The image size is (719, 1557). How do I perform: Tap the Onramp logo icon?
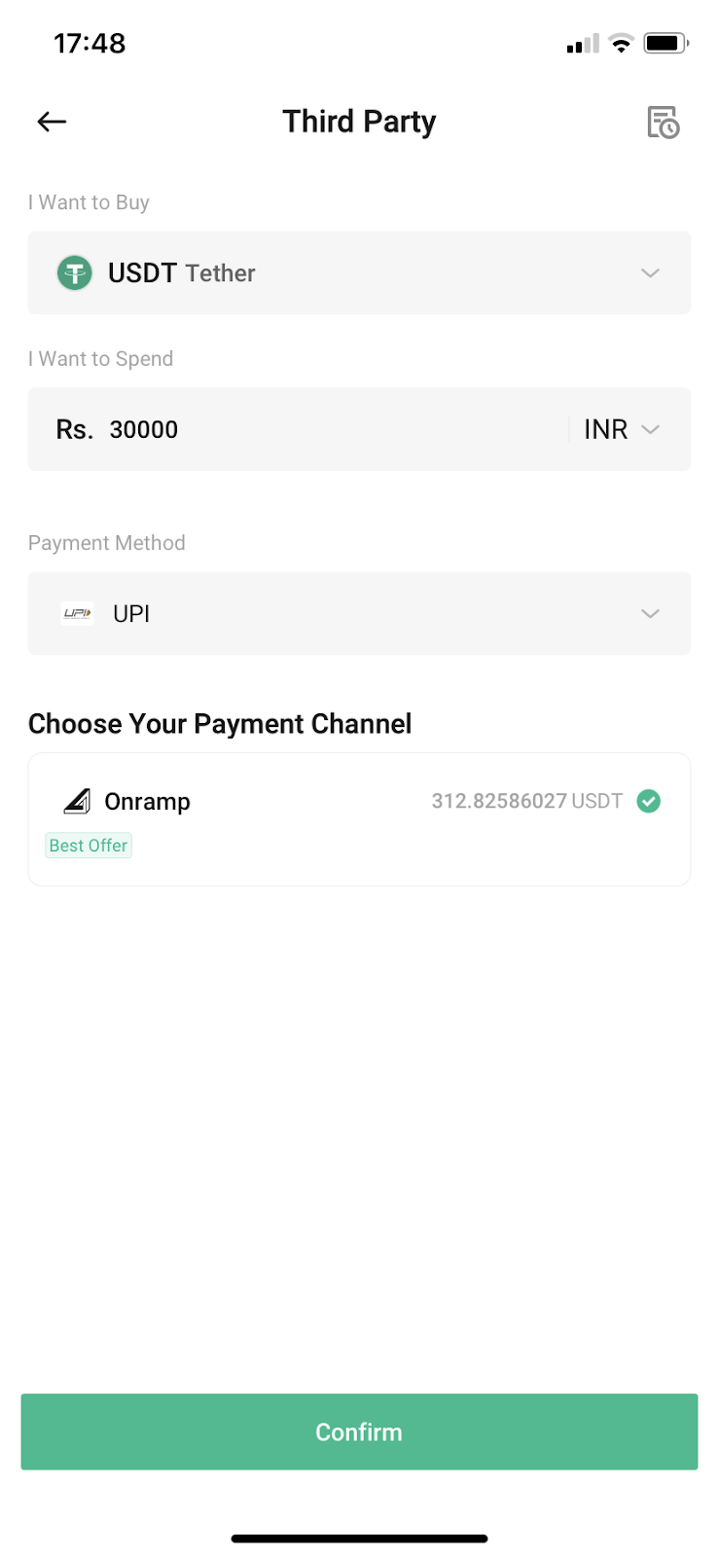coord(77,801)
